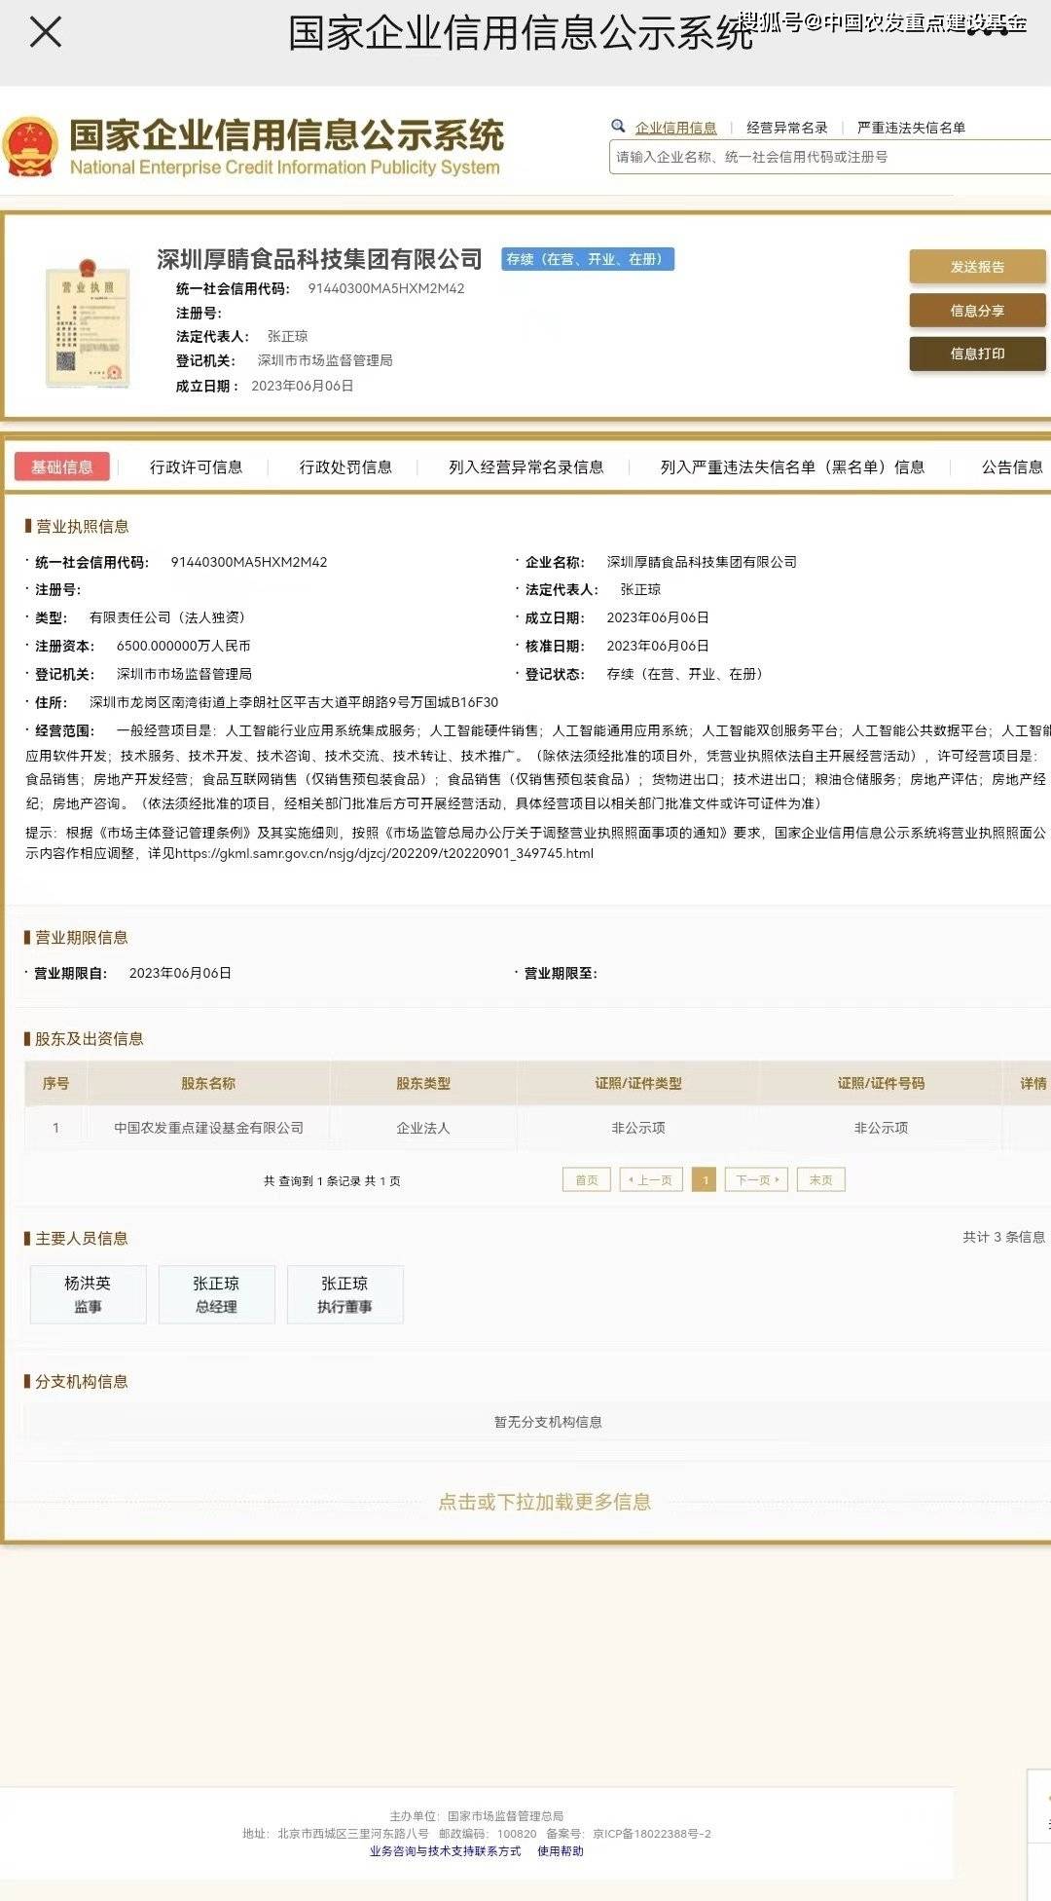Switch to the 行政处罚信息 tab
Screen dimensions: 1051x1901
pos(345,467)
